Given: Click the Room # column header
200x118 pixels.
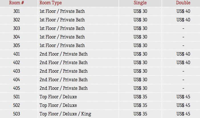Looking at the screenshot, I should tap(17, 3).
